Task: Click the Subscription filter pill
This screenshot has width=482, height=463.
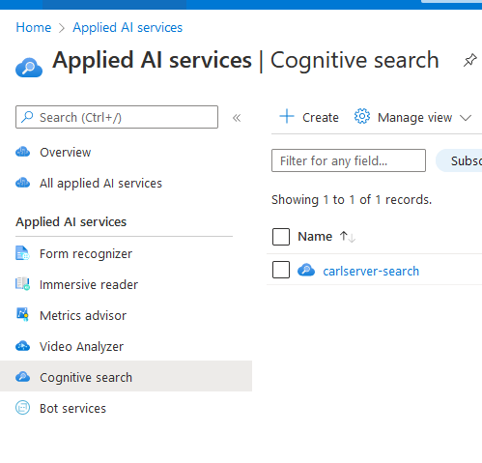Action: 459,160
